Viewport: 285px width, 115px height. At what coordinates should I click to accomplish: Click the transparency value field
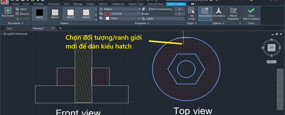point(179,9)
